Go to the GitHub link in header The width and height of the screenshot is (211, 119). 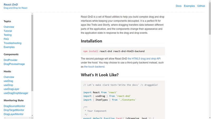pos(201,6)
